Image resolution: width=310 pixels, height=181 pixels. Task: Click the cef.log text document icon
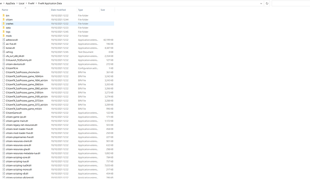[4, 52]
